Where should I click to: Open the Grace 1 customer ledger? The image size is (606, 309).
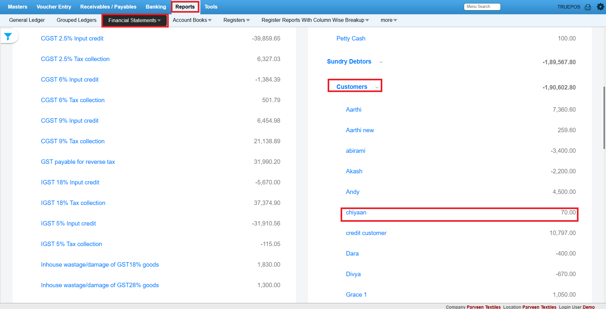[356, 295]
